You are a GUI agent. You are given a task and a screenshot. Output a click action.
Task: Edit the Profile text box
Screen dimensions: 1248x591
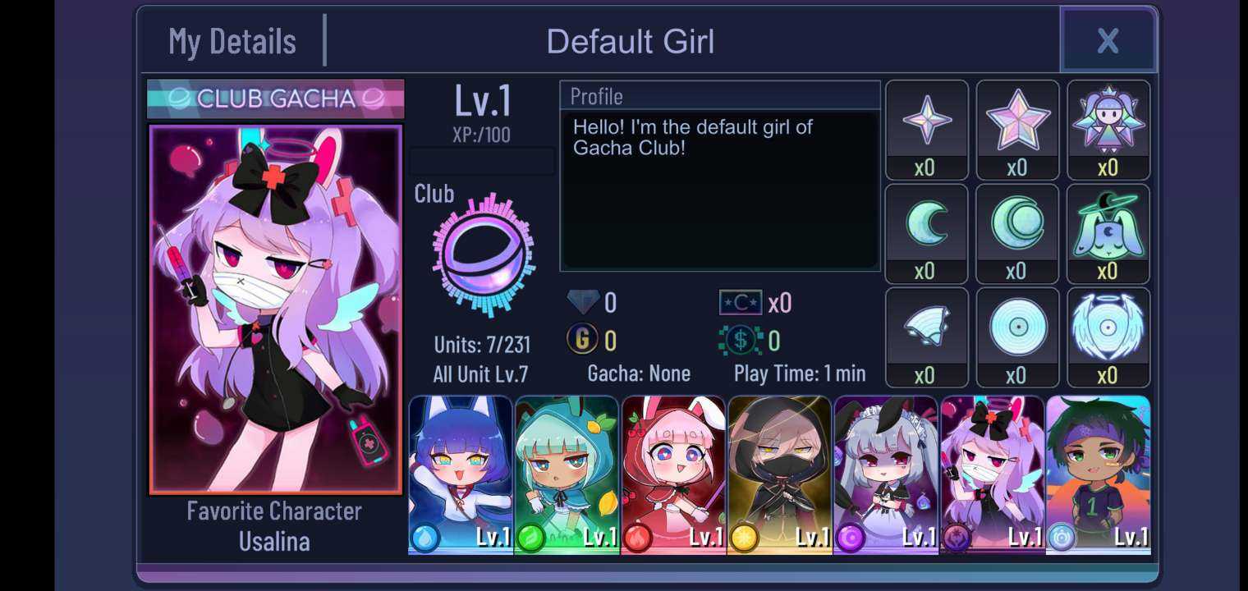(720, 190)
